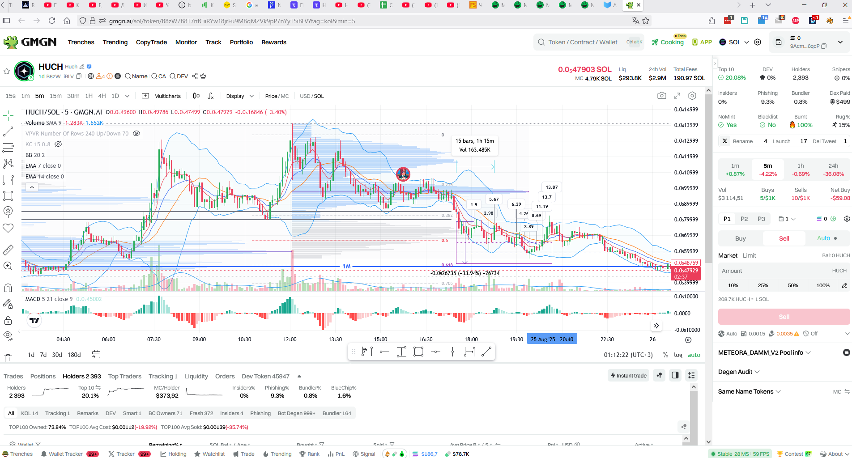Expand METEORA_DAMM_V2 Pool info

764,352
